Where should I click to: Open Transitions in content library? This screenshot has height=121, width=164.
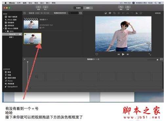coord(8,72)
